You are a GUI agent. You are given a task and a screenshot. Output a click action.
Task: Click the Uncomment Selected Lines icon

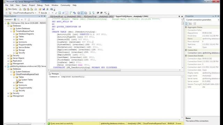[x=93, y=13]
